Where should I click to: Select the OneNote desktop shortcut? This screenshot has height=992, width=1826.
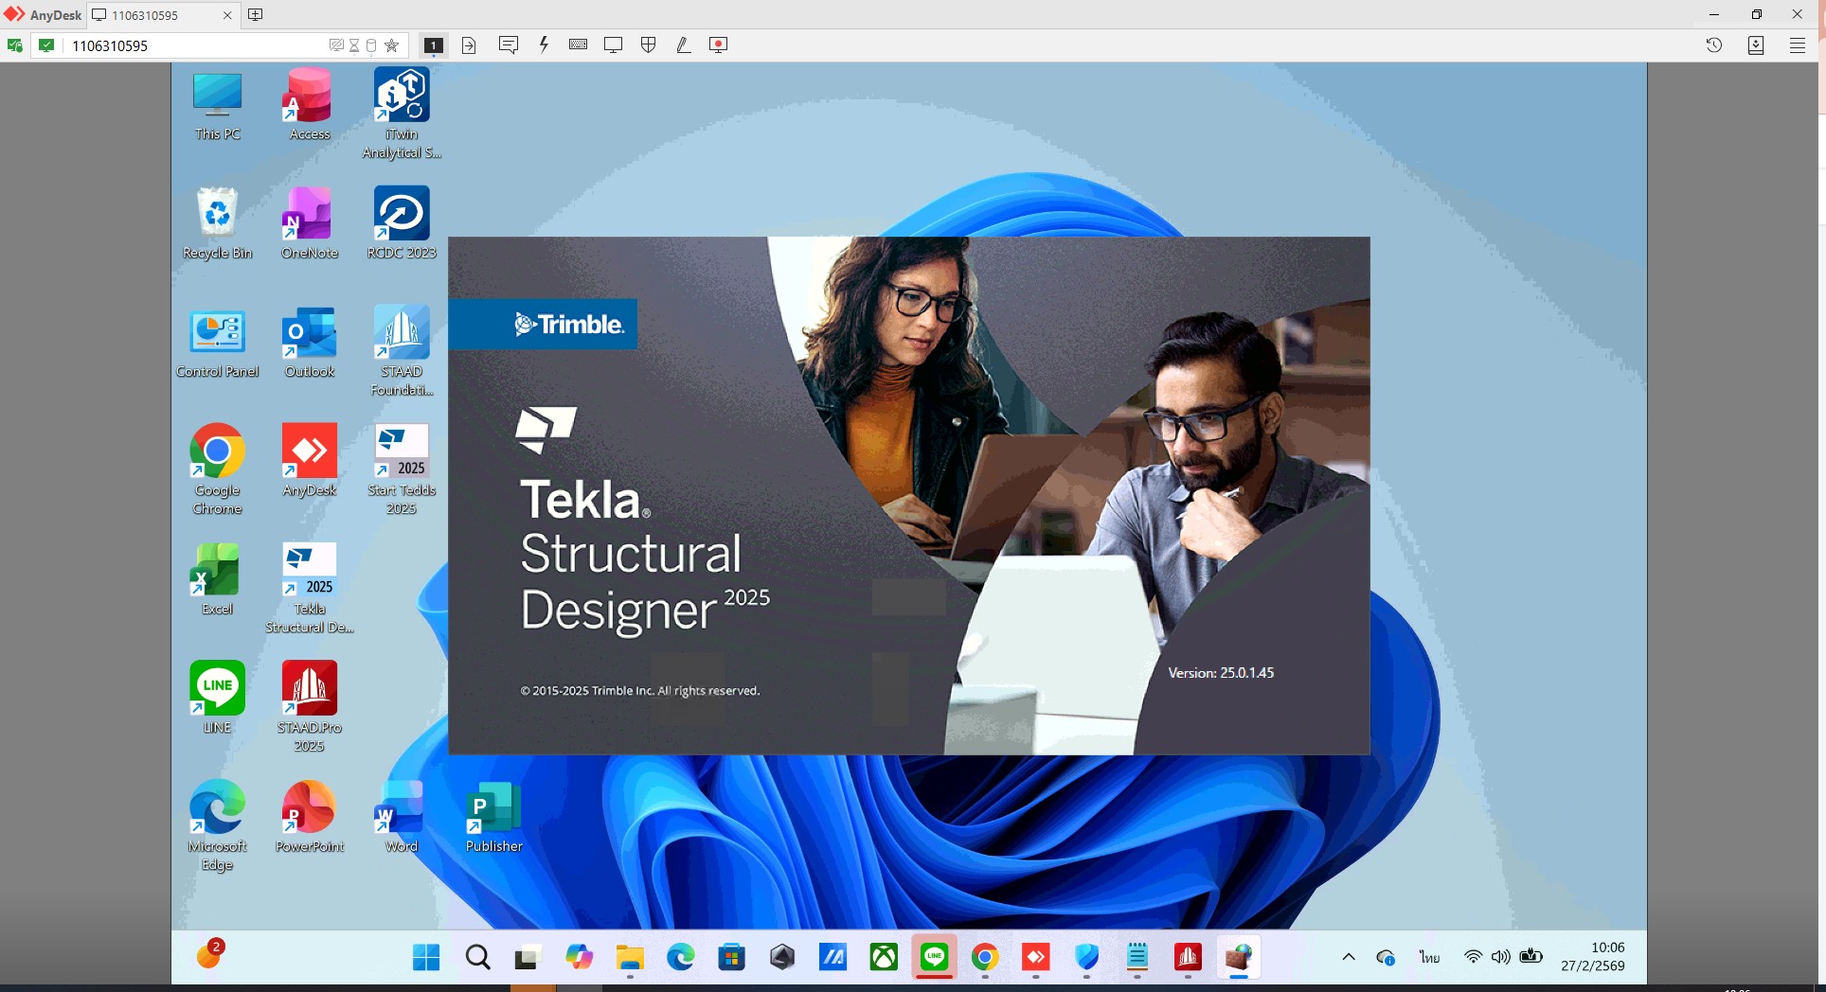[x=310, y=223]
